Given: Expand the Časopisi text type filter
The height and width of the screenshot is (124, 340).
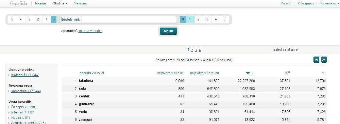Looking at the screenshot, I should (x=23, y=107).
